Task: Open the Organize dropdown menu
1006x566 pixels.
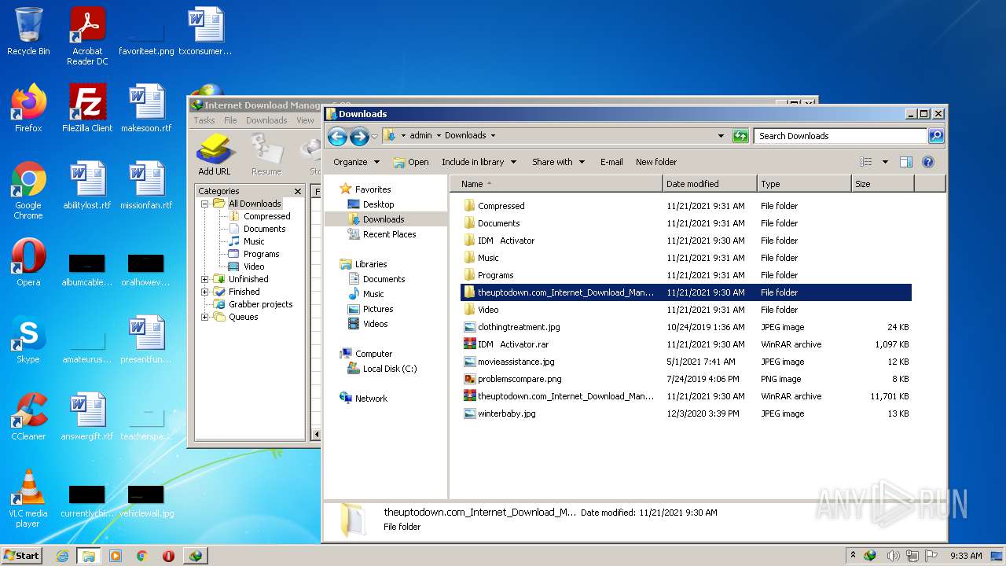Action: tap(356, 162)
